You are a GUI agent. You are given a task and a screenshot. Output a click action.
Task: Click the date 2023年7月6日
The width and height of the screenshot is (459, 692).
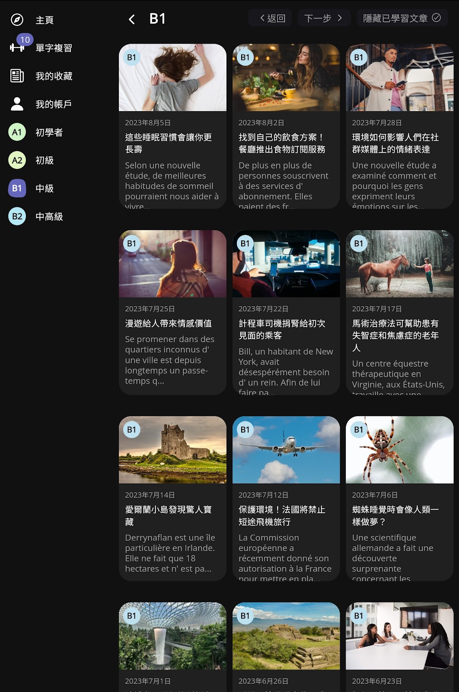[375, 495]
